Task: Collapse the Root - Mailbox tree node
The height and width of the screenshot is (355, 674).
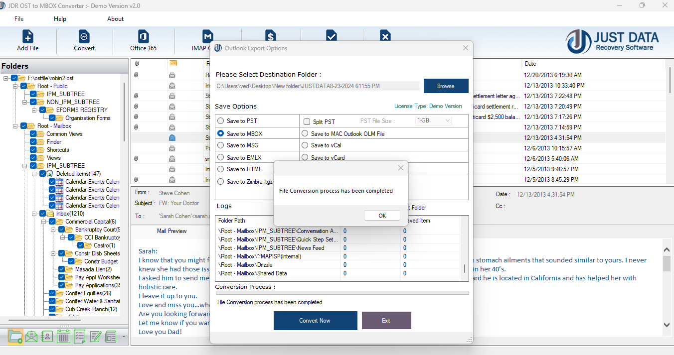Action: click(15, 126)
